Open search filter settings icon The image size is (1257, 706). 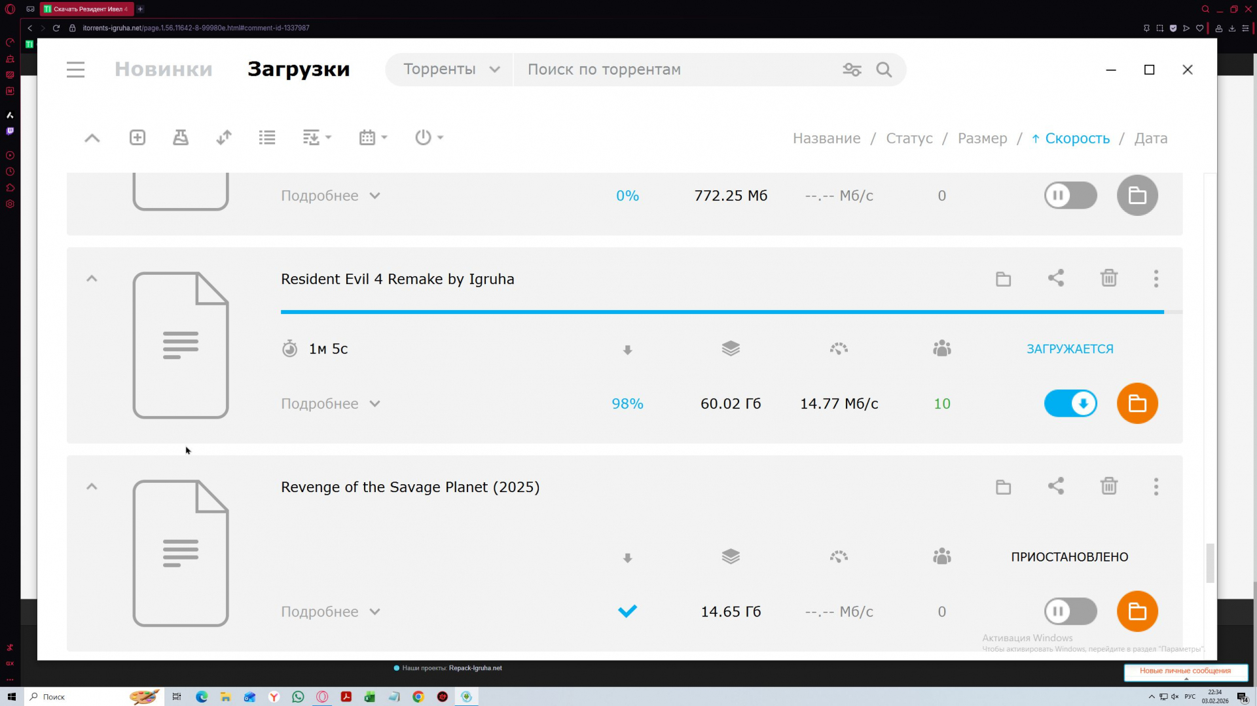click(x=852, y=69)
